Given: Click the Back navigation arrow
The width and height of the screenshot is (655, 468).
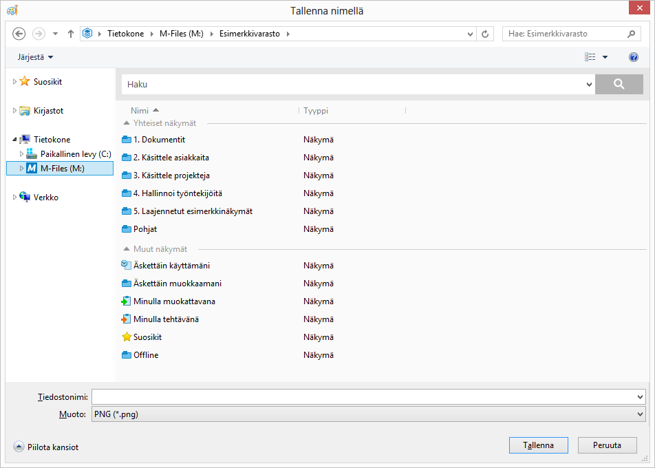Looking at the screenshot, I should 19,34.
